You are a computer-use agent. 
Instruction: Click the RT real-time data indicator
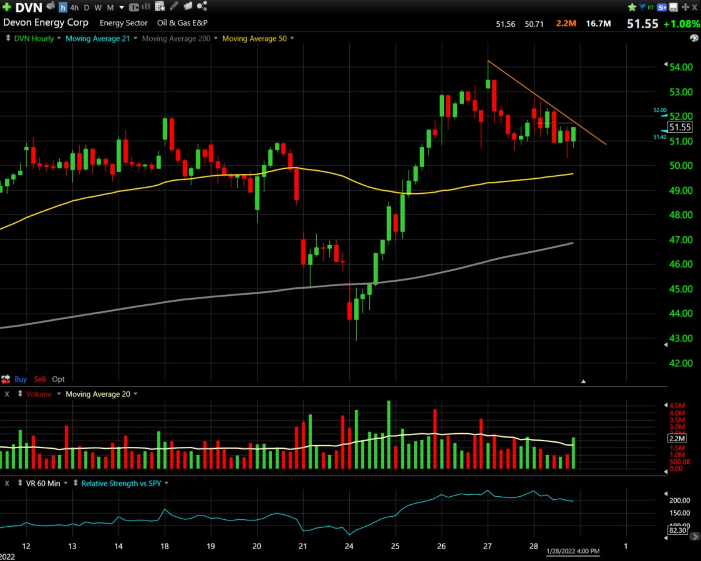tap(650, 7)
